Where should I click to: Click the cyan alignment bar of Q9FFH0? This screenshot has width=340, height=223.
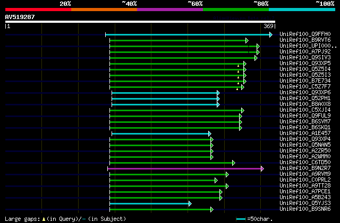pyautogui.click(x=188, y=34)
